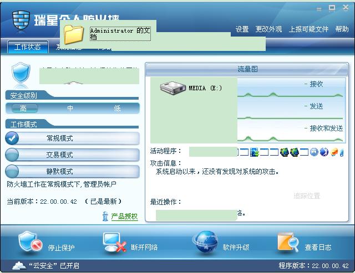The height and width of the screenshot is (273, 355).
Task: Select 常规模式 work mode
Action: 72,138
